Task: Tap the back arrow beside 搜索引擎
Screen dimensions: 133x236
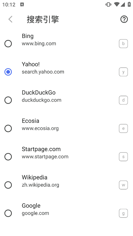Action: point(10,19)
